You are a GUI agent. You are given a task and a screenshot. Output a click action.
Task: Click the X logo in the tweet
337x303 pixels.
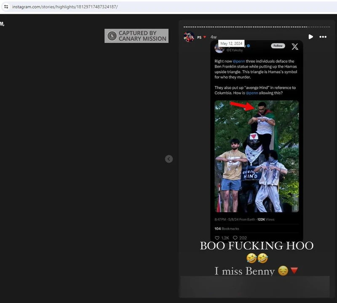[295, 47]
